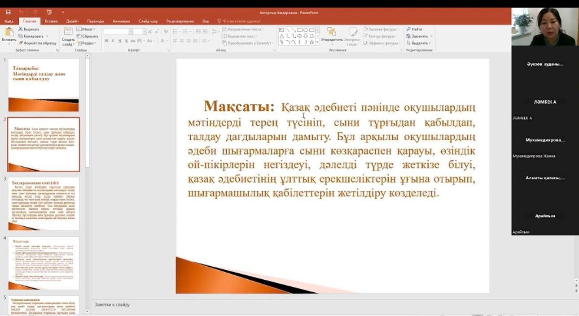Click Найти (Find) magnifier button
This screenshot has height=316, width=579.
[414, 29]
